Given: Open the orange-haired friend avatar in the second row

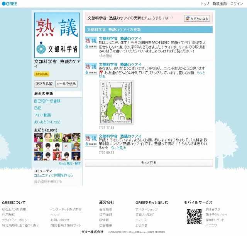Looking at the screenshot, I should tap(76, 147).
